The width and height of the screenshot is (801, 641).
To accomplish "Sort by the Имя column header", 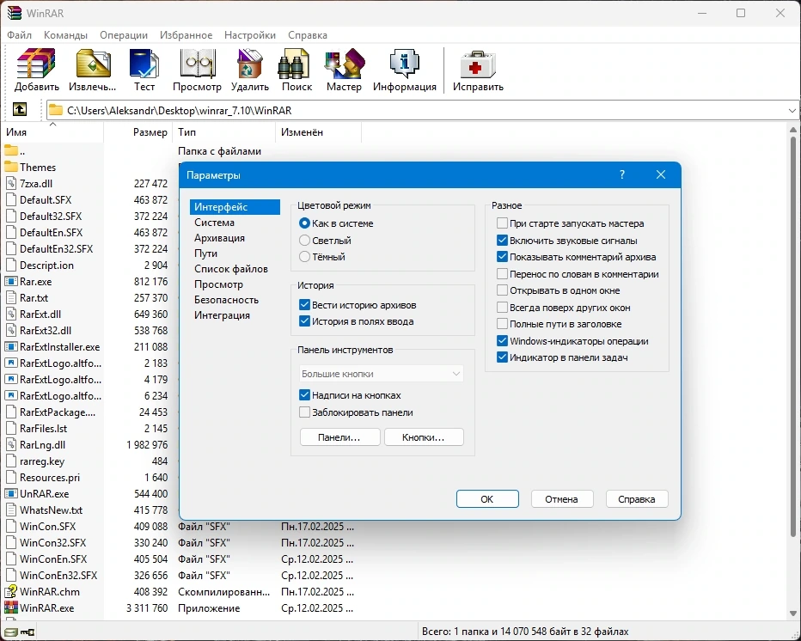I will [x=52, y=132].
